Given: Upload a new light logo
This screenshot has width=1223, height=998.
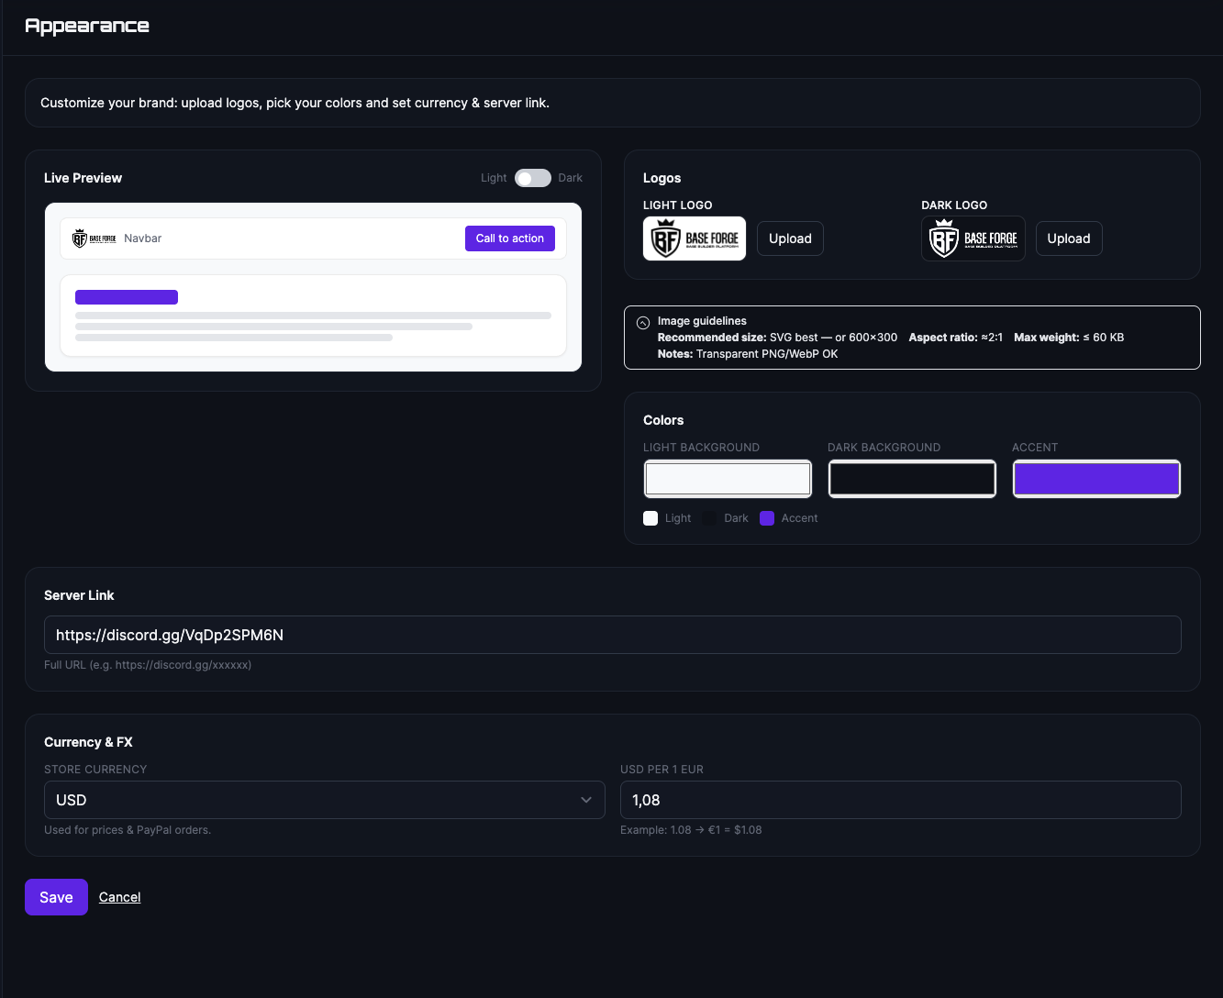Looking at the screenshot, I should coord(790,238).
